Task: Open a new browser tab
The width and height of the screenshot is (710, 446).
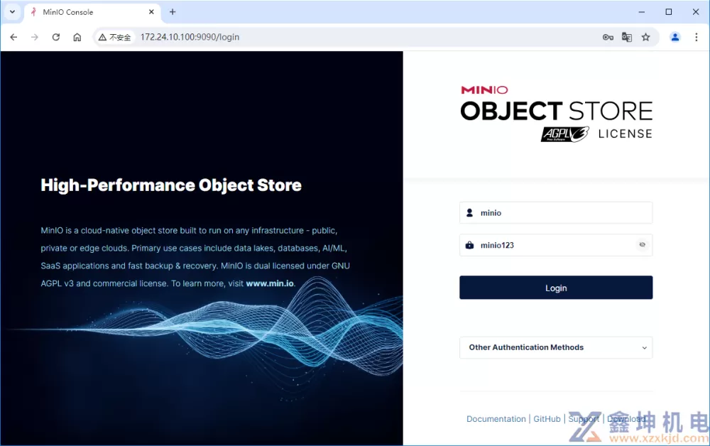Action: 173,12
